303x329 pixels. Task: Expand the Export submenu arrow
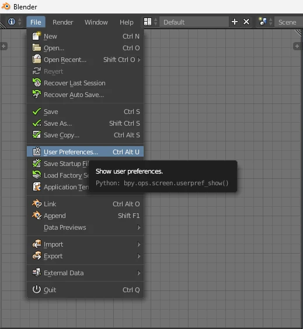[x=139, y=256]
